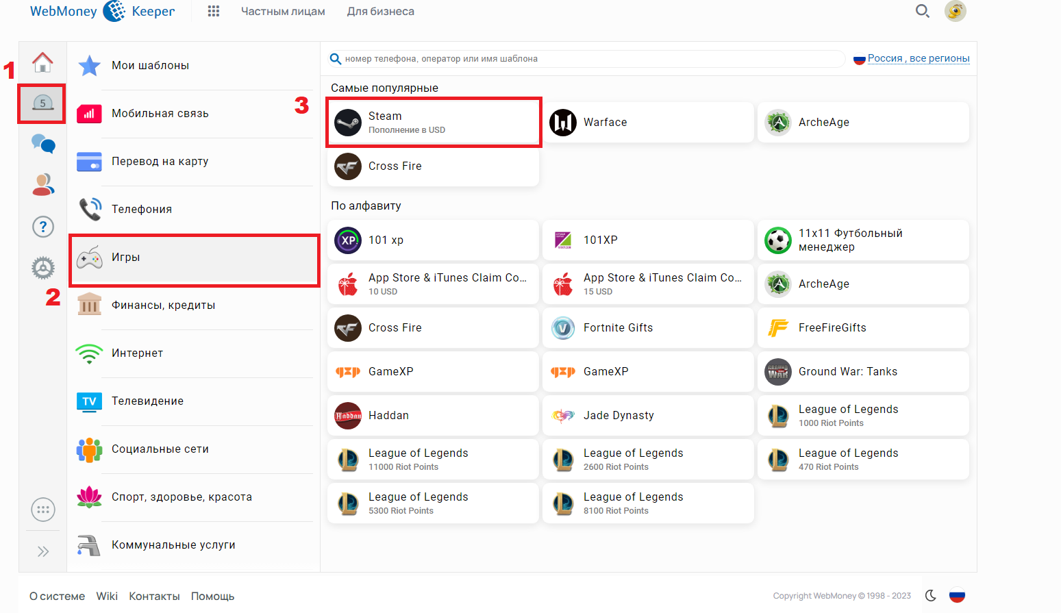The image size is (1061, 613).
Task: Select Интернет category
Action: tap(194, 353)
